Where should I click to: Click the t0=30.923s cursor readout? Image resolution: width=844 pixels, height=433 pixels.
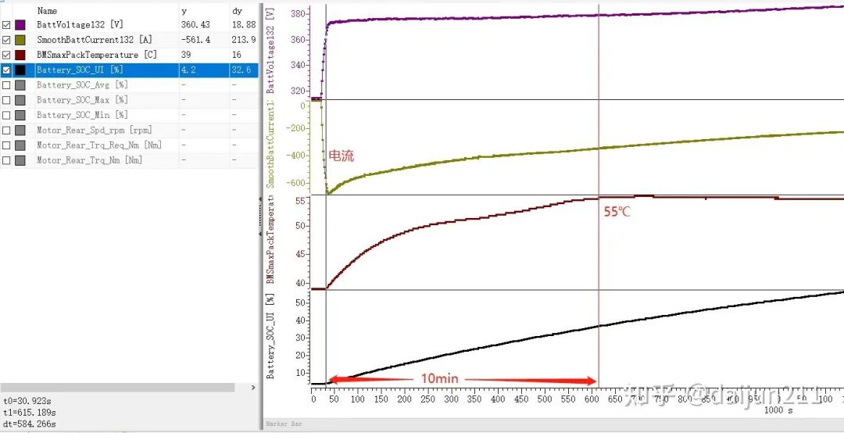point(28,401)
